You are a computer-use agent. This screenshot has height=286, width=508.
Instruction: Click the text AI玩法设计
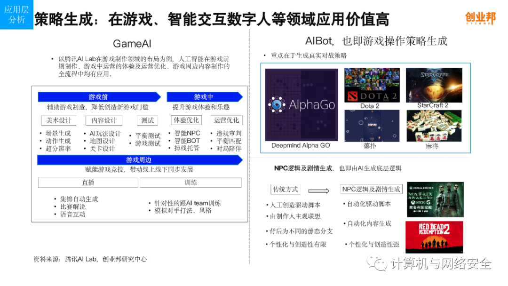(x=105, y=134)
